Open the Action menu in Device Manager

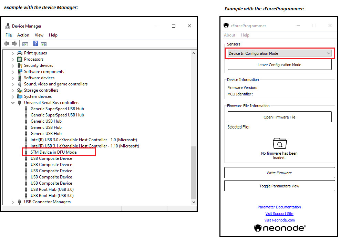pos(23,35)
